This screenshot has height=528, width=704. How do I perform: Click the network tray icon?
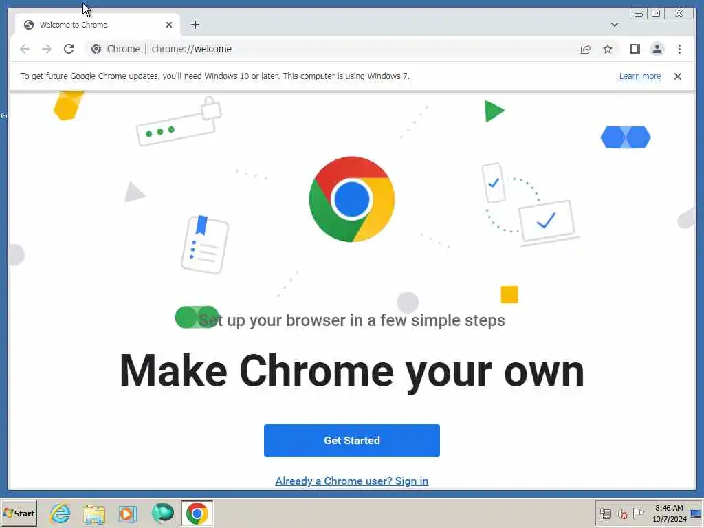click(x=606, y=514)
